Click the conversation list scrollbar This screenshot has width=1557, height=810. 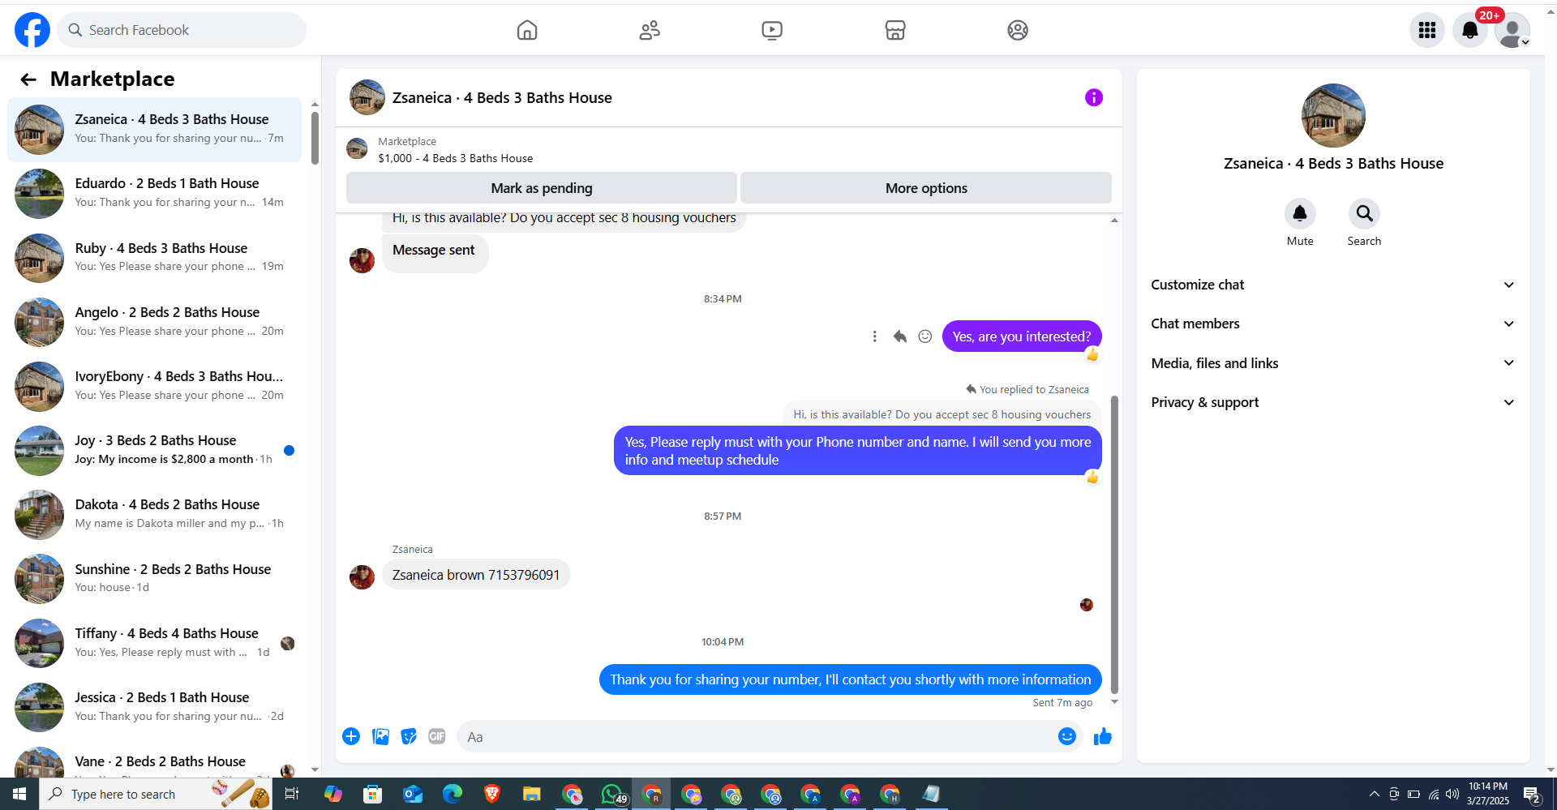315,138
